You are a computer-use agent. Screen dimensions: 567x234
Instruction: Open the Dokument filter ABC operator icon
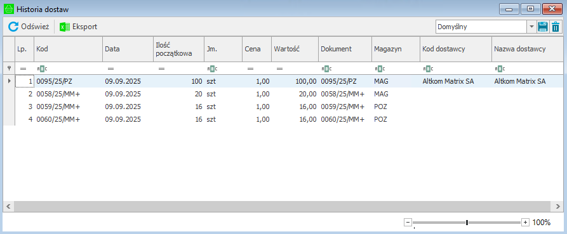(326, 68)
